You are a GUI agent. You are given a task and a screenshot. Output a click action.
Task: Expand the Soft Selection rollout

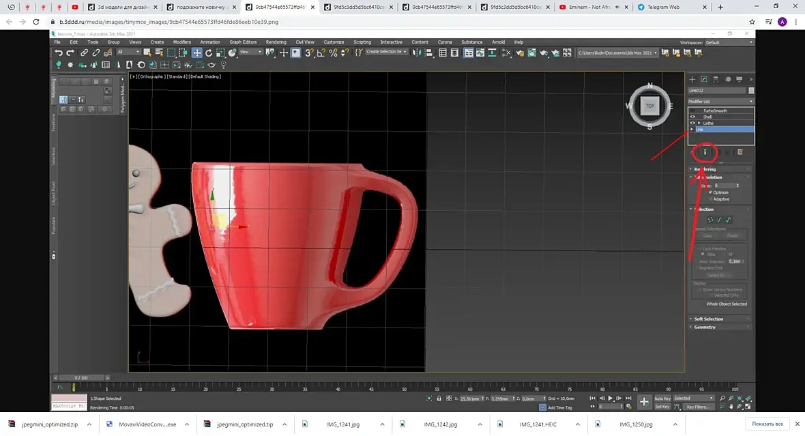coord(708,319)
